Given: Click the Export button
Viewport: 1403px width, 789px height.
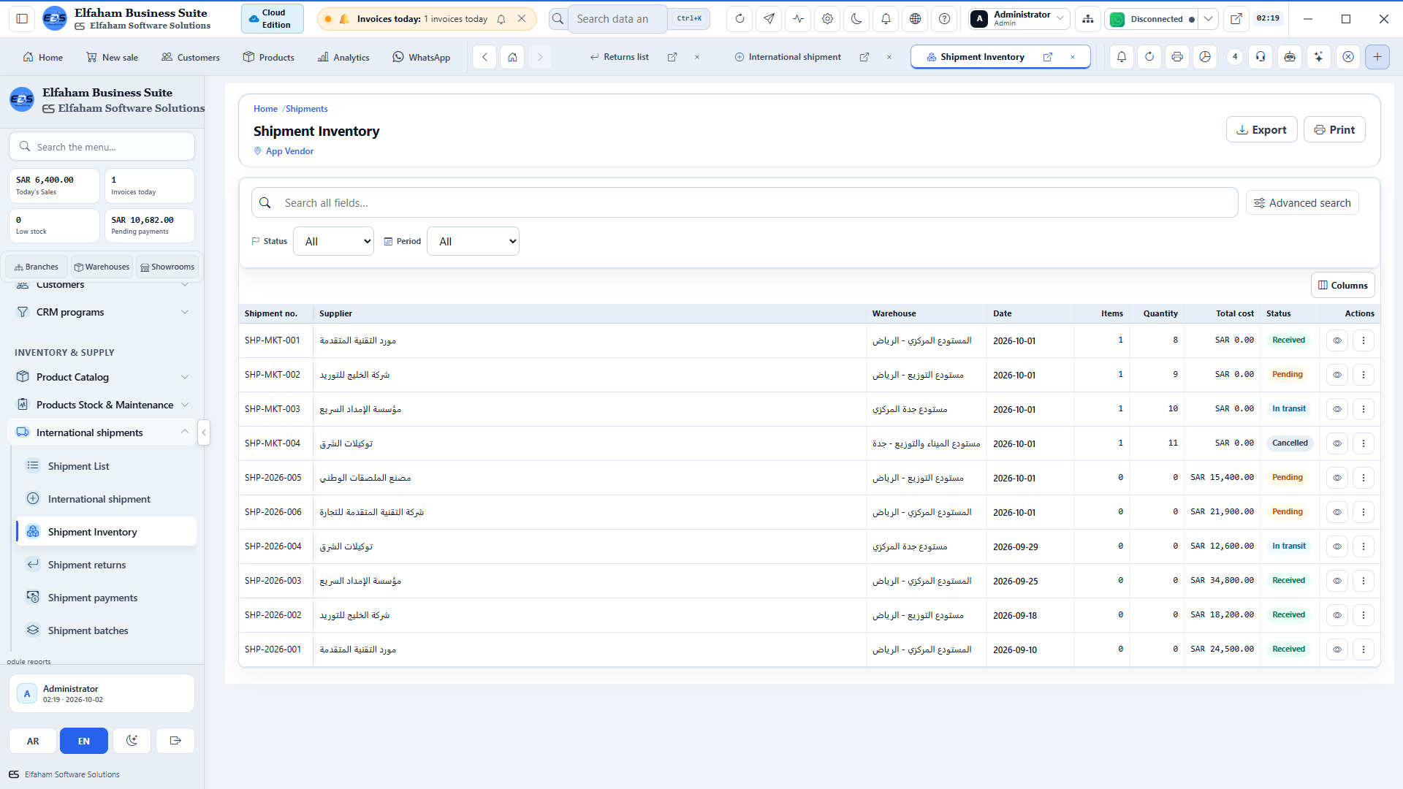Looking at the screenshot, I should pos(1261,129).
